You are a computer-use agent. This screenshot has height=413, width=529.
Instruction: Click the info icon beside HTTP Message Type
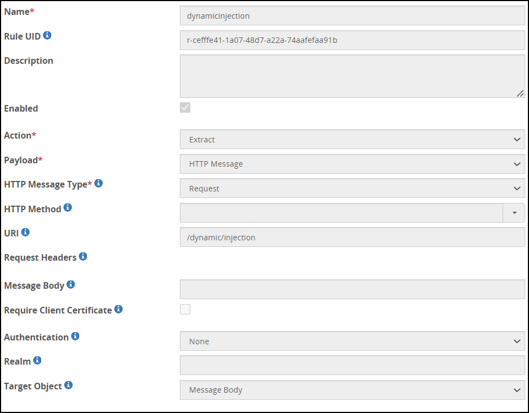pyautogui.click(x=98, y=184)
